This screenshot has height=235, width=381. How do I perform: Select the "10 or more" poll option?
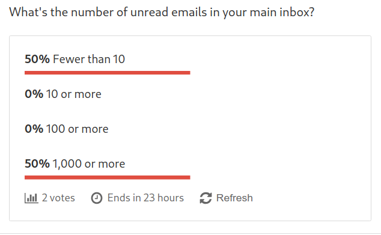pos(74,94)
